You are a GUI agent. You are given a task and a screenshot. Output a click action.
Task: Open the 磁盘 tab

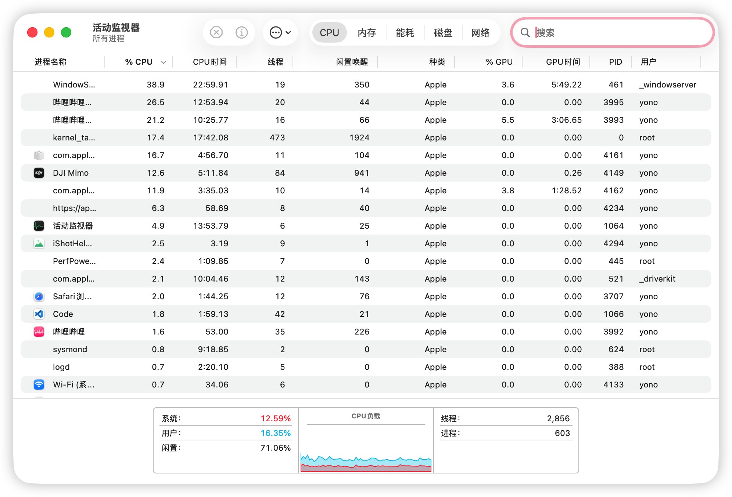point(443,33)
